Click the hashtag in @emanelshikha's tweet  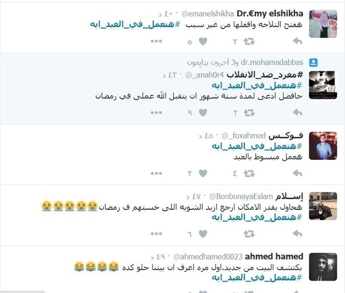coord(135,24)
